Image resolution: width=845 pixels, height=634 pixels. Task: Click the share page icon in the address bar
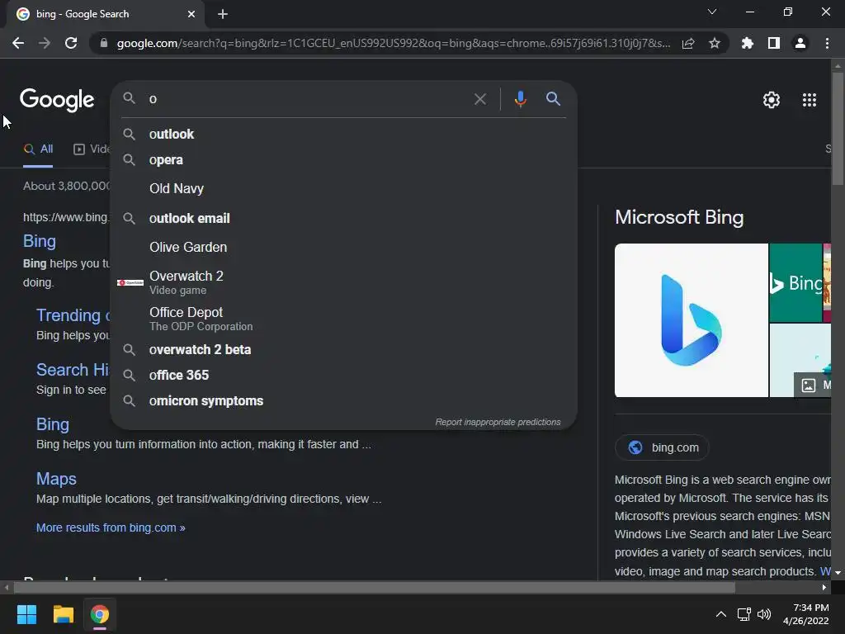pyautogui.click(x=688, y=43)
